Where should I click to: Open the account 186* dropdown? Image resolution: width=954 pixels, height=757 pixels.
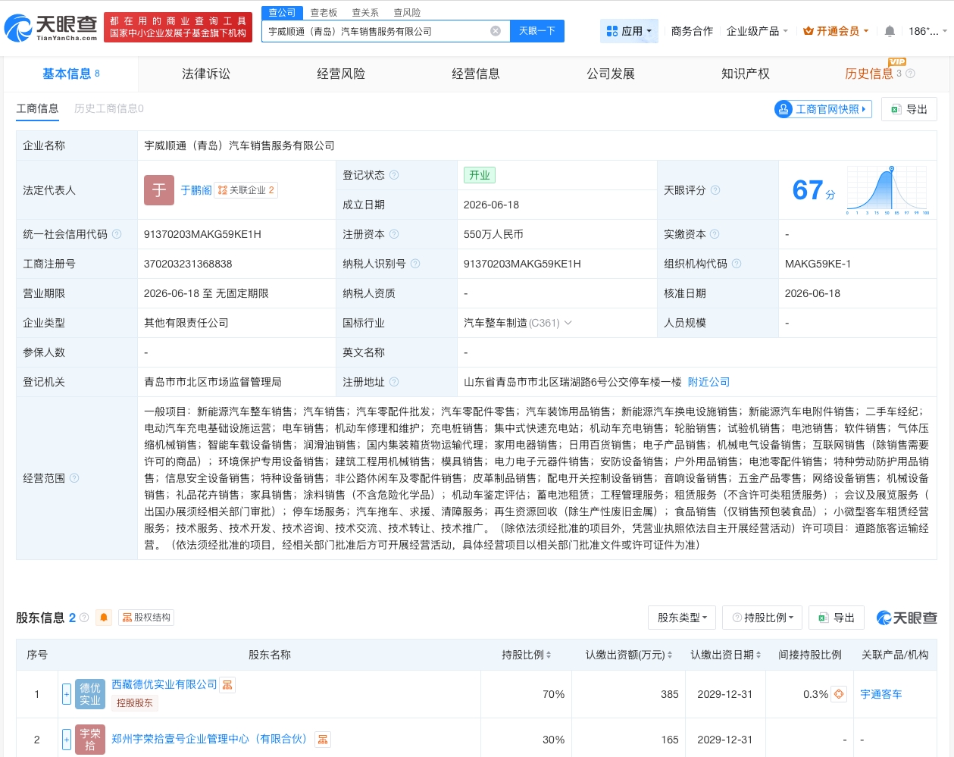click(927, 31)
